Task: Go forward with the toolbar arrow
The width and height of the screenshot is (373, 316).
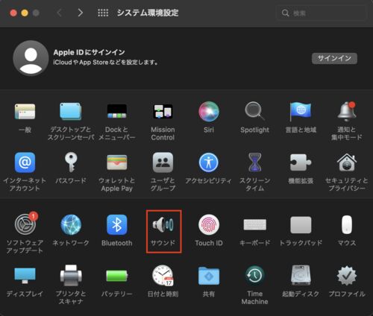Action: (x=80, y=13)
